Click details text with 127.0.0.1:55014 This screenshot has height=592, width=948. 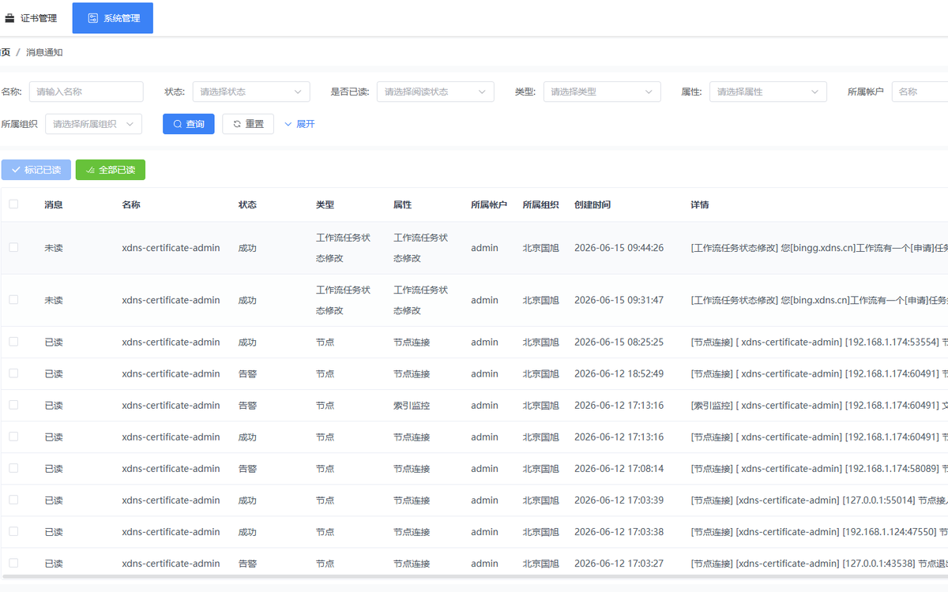point(819,500)
